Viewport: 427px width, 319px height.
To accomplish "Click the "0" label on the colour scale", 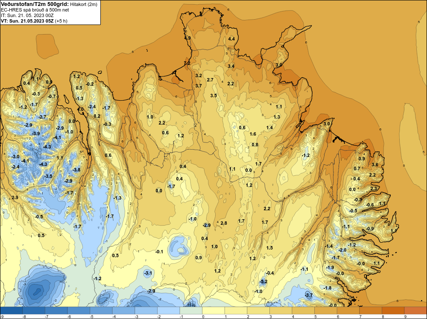I will tap(203, 316).
